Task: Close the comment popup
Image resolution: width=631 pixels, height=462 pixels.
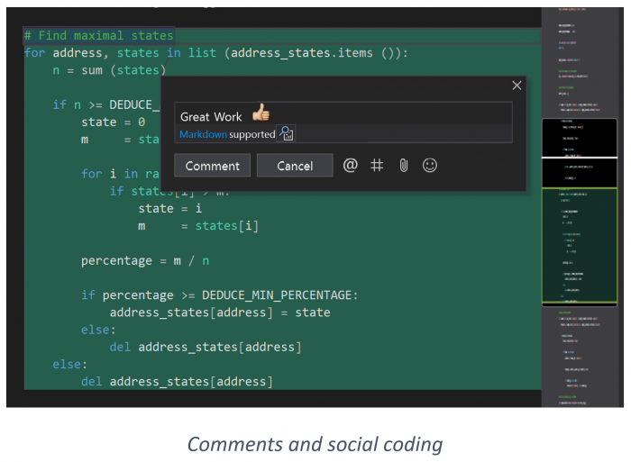Action: [517, 86]
